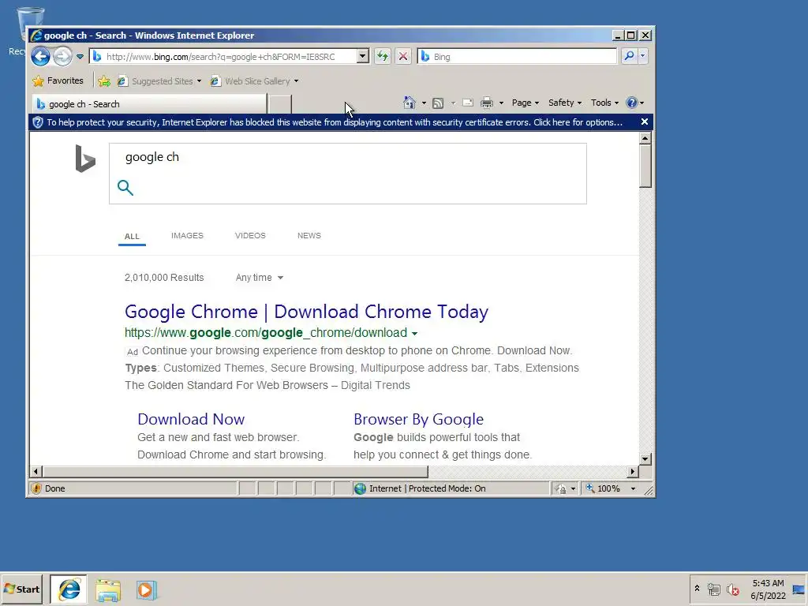This screenshot has width=808, height=606.
Task: Expand zoom level dropdown arrow
Action: click(633, 488)
